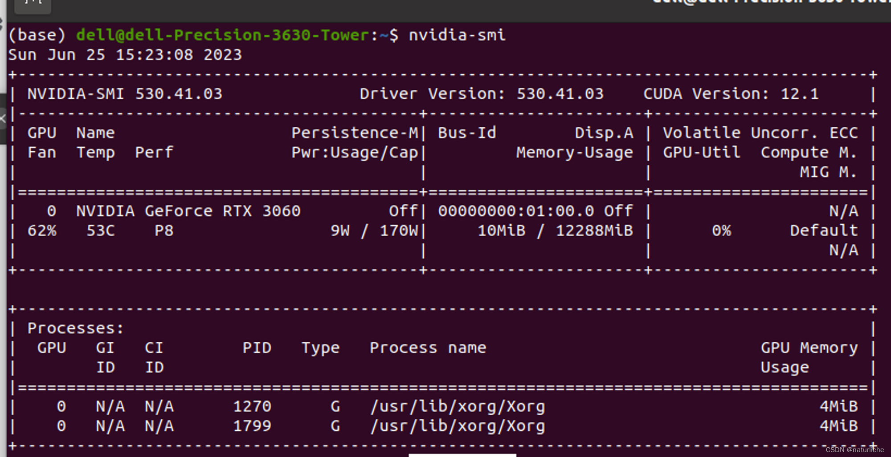The width and height of the screenshot is (891, 457).
Task: Click Driver Version: 530.41.03
Action: (482, 94)
